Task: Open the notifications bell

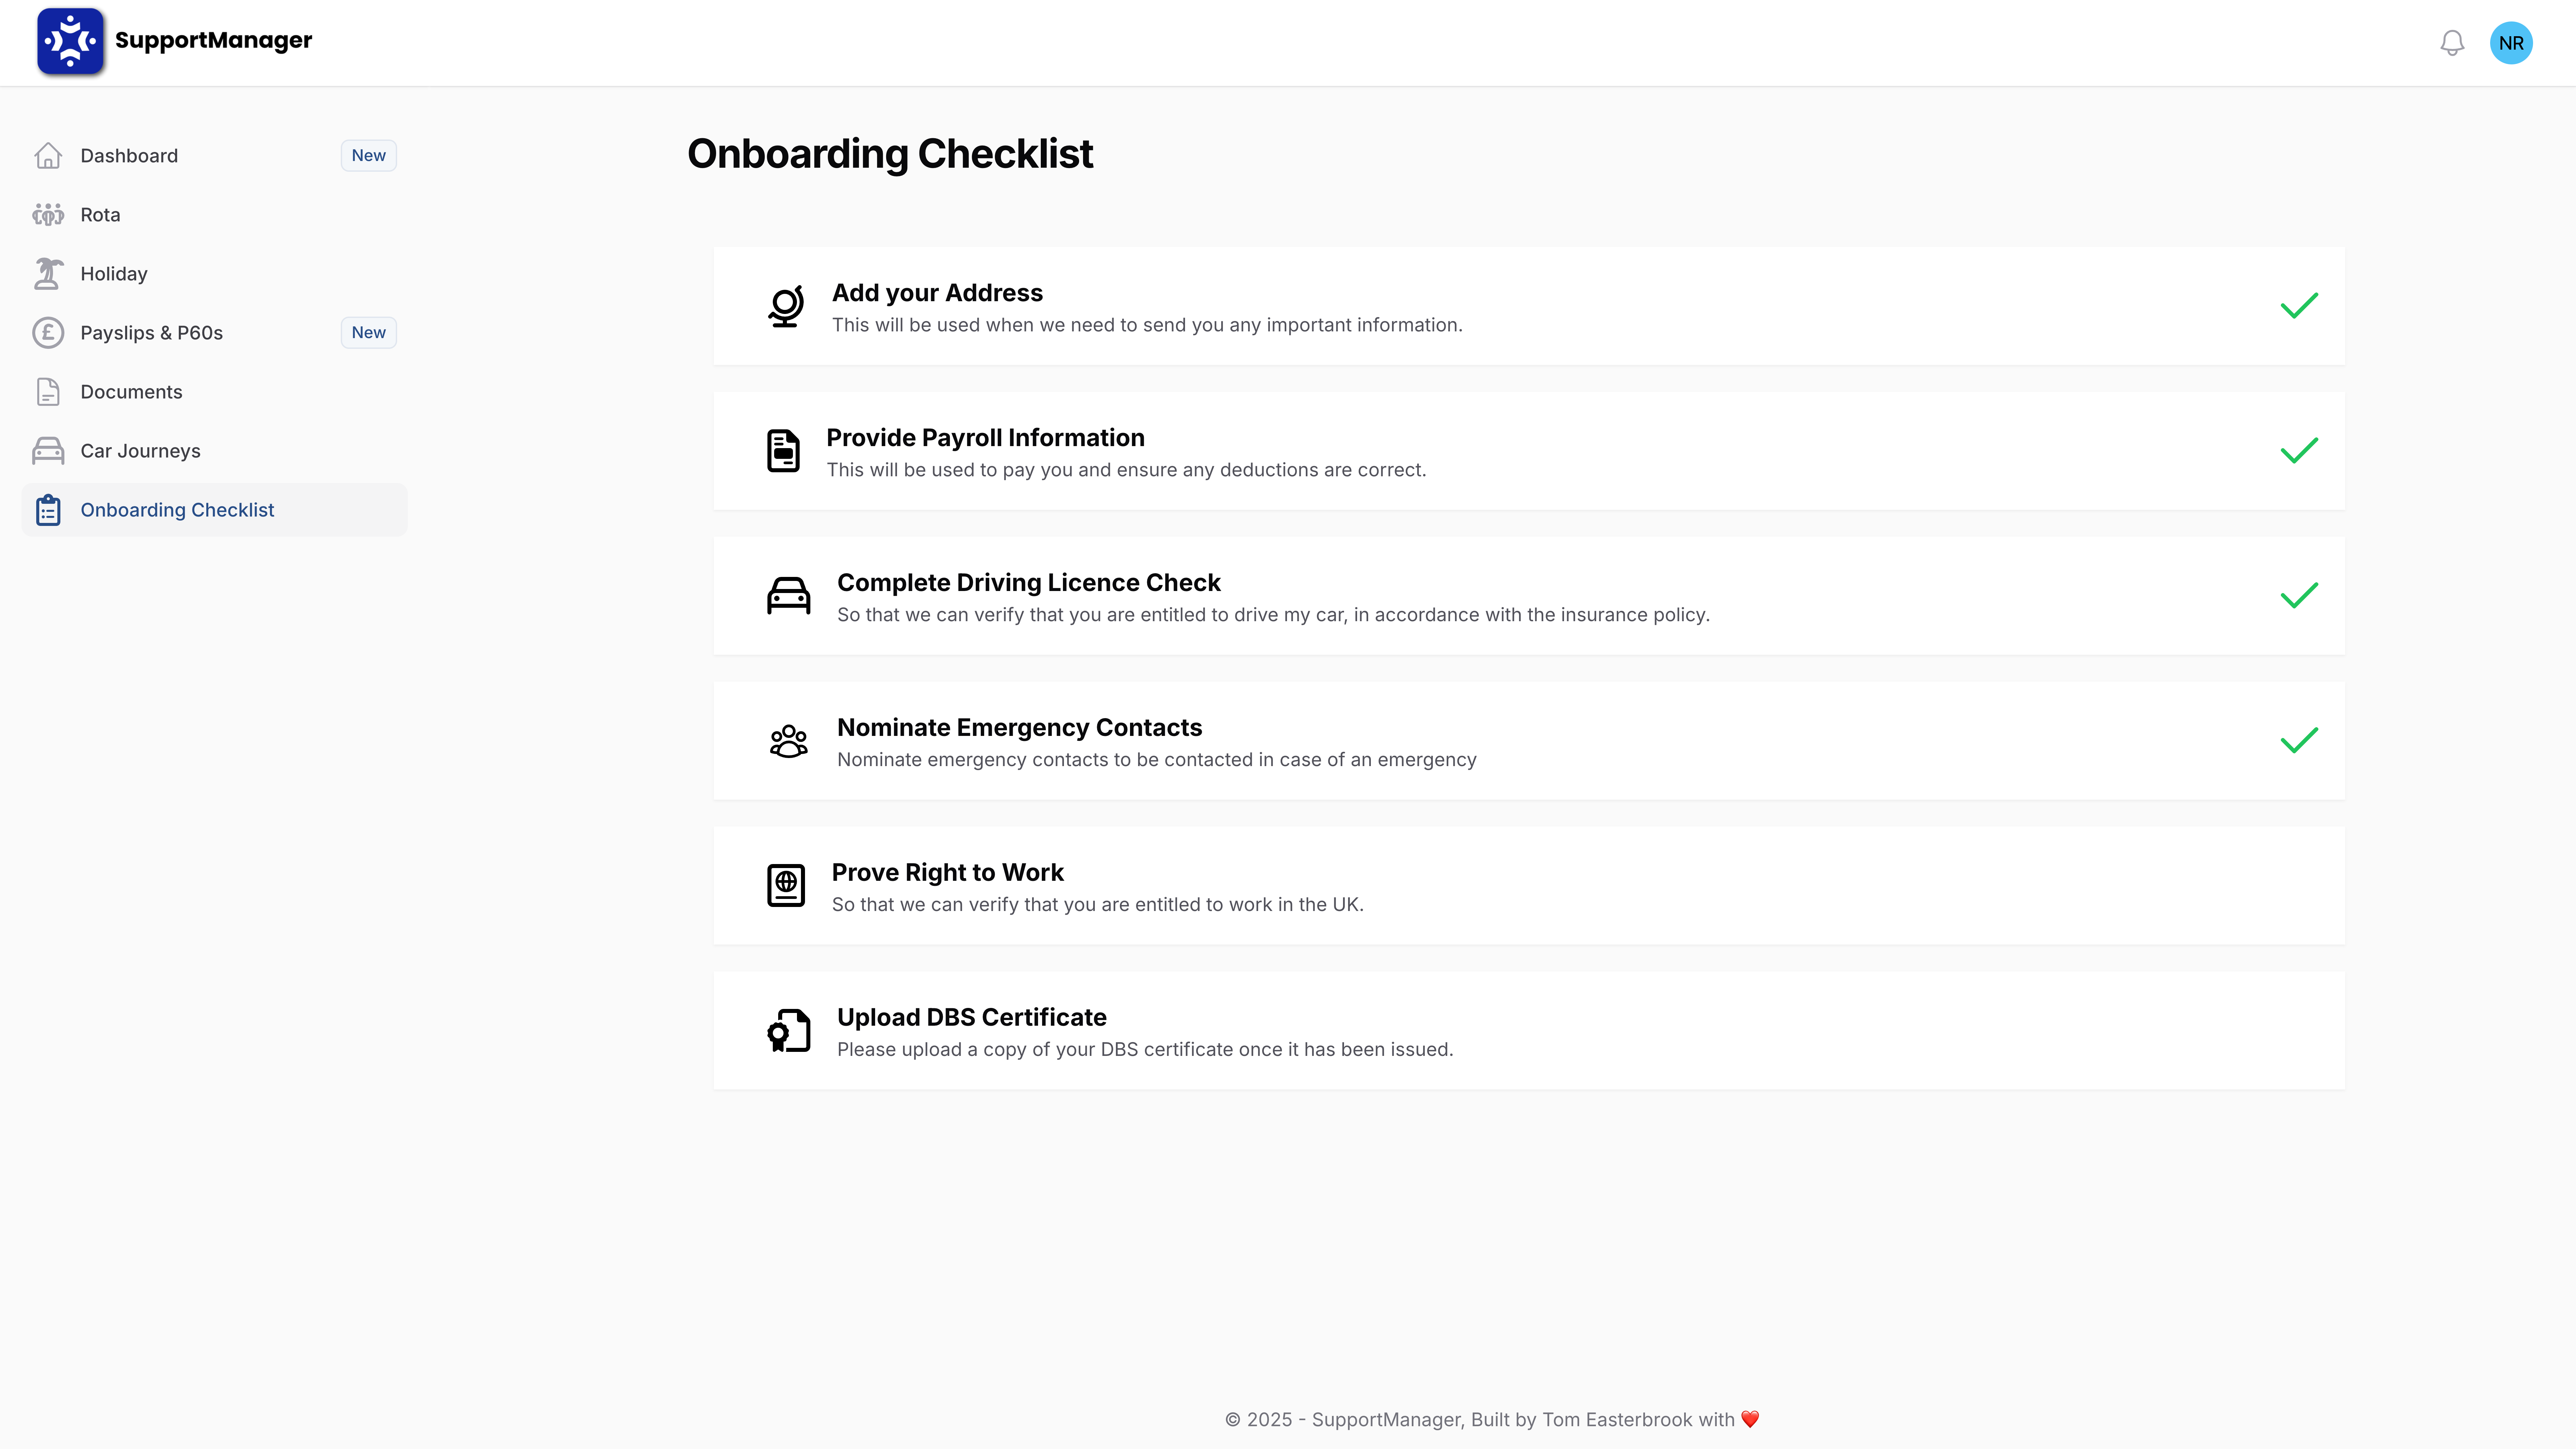Action: coord(2452,43)
